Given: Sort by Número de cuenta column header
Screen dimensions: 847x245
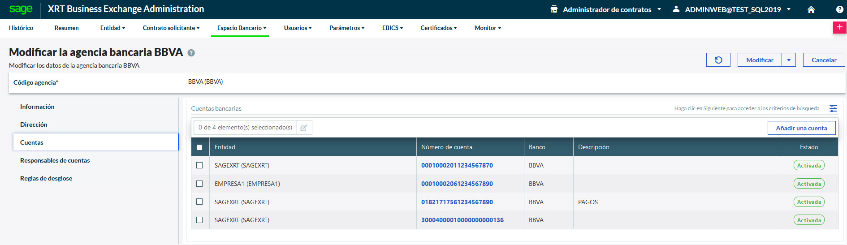Looking at the screenshot, I should pyautogui.click(x=446, y=147).
